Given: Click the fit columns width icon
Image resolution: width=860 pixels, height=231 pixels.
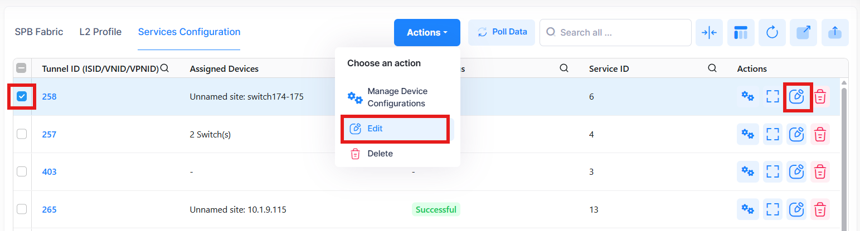Looking at the screenshot, I should (709, 33).
